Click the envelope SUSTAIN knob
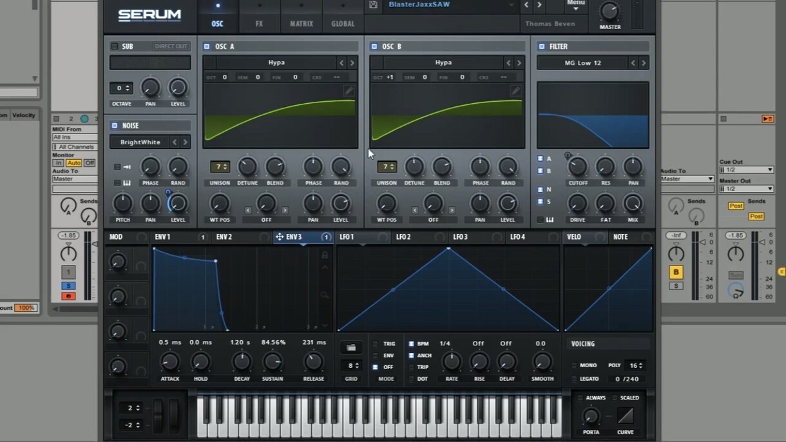This screenshot has height=442, width=786. click(x=273, y=362)
